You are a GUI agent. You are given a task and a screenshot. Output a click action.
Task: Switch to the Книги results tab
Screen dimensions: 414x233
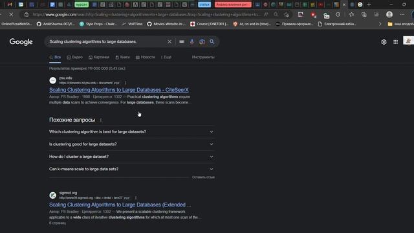(122, 58)
